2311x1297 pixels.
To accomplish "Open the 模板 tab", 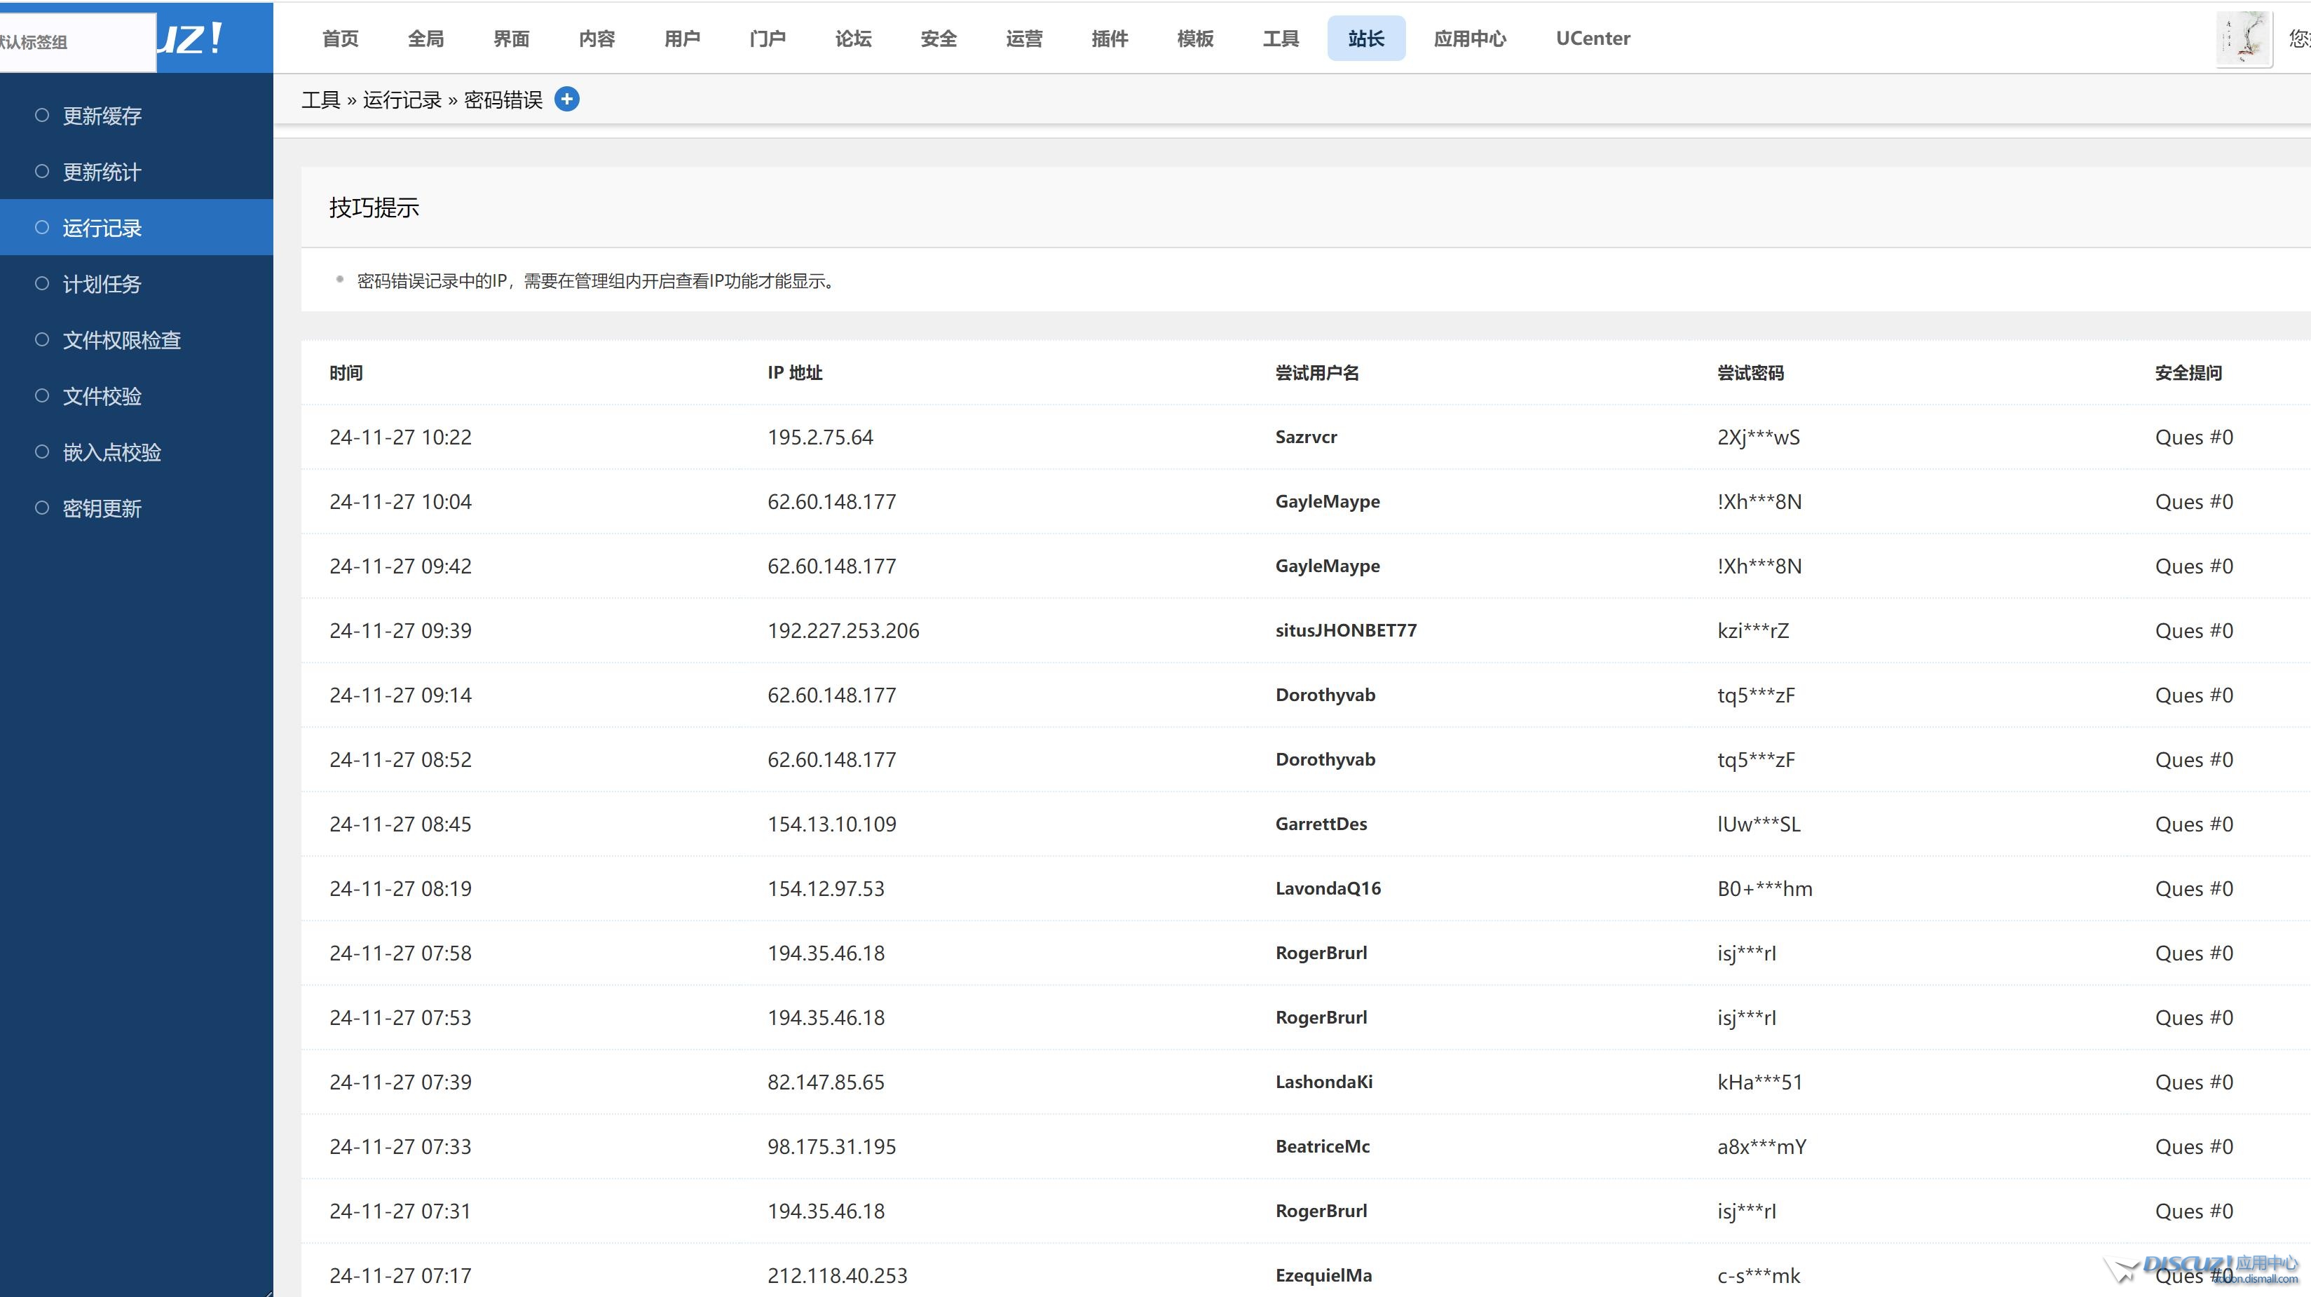I will pyautogui.click(x=1195, y=39).
